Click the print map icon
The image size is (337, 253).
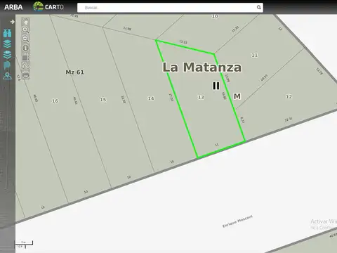click(x=25, y=75)
